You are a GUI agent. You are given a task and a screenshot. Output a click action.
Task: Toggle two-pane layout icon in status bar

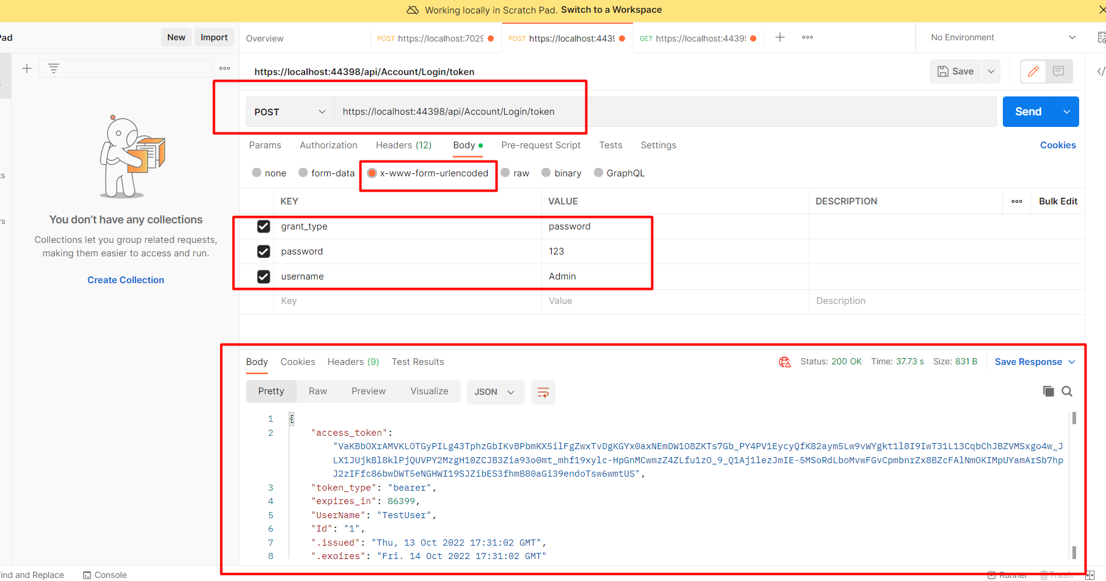(x=1090, y=575)
